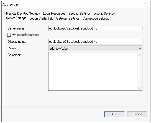Image resolution: width=151 pixels, height=123 pixels.
Task: Switch to the Remote Desktop Settings tab
Action: tap(23, 14)
